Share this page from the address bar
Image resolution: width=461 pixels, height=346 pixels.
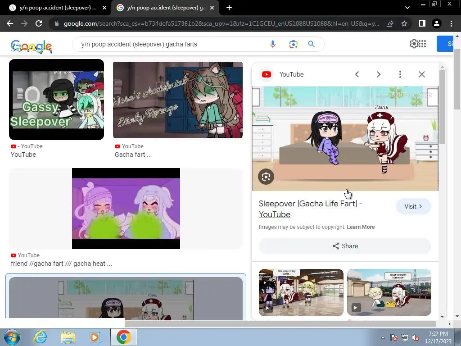click(x=390, y=23)
